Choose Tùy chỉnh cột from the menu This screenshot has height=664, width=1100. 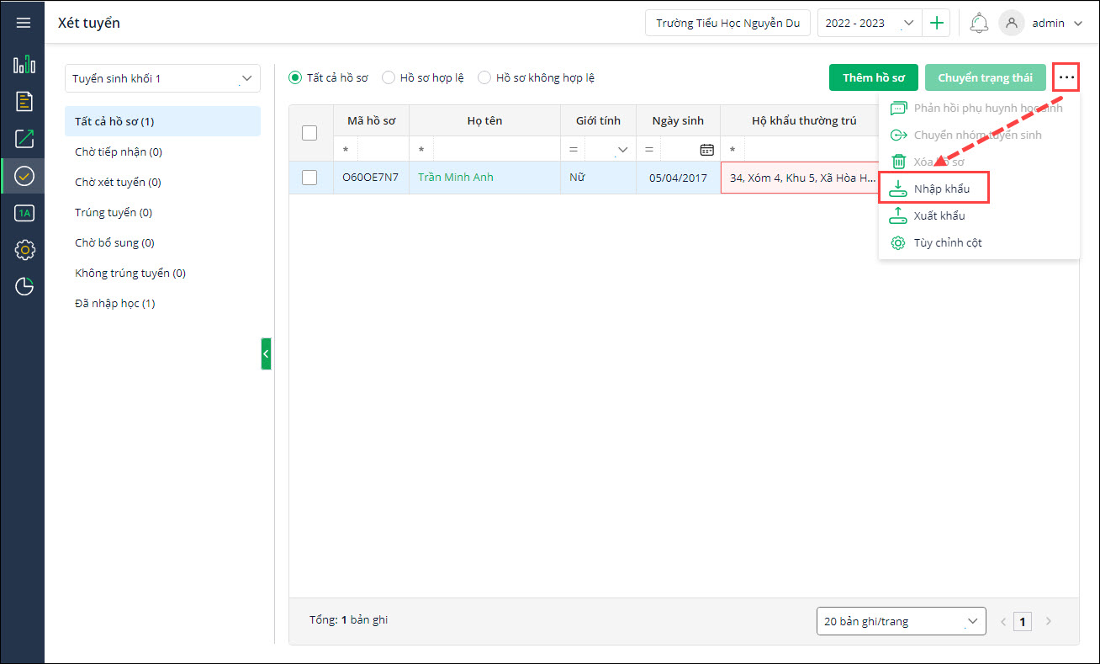(x=979, y=242)
